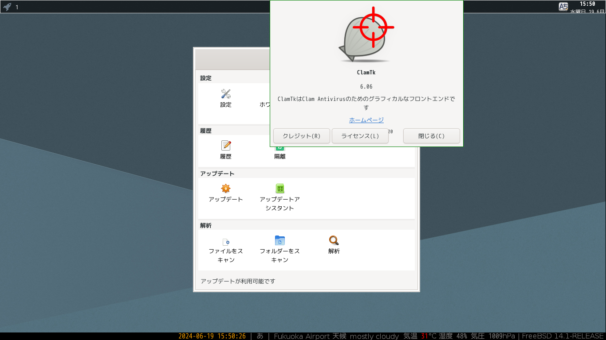Click workspace number 1 in top panel

pos(17,7)
